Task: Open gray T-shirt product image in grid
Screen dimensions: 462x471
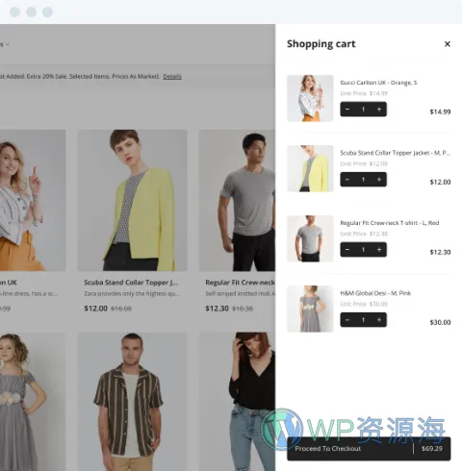Action: (x=237, y=201)
